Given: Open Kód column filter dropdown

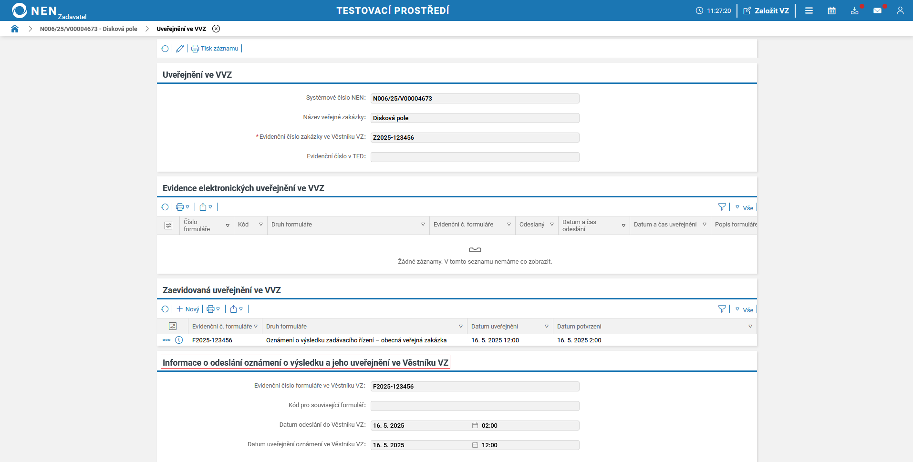Looking at the screenshot, I should click(x=261, y=225).
